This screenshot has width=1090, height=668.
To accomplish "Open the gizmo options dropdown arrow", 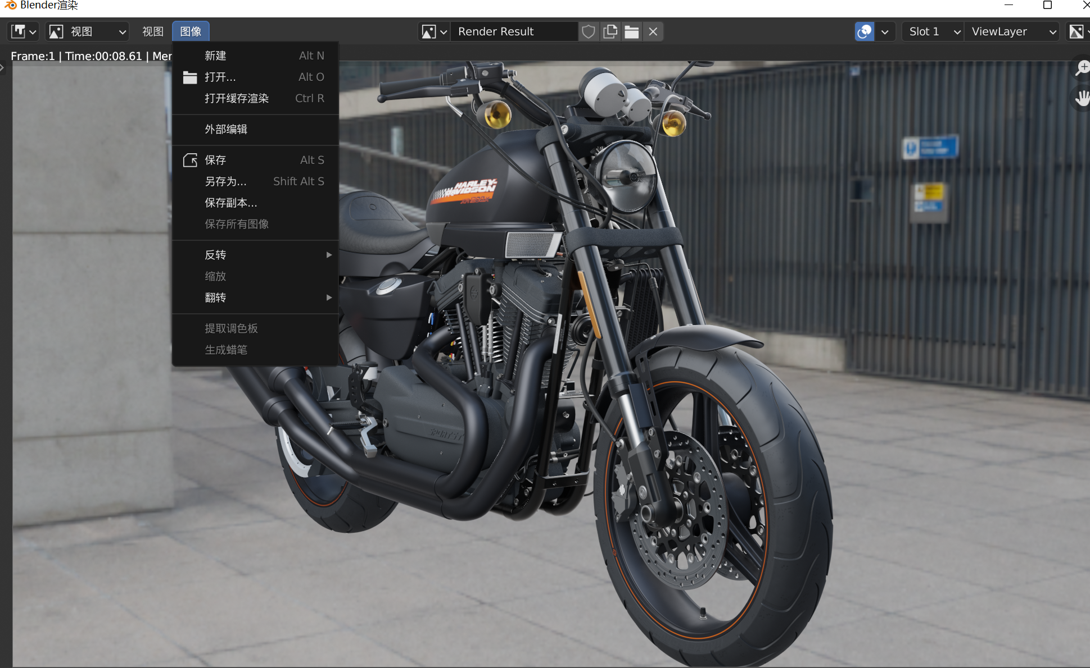I will [885, 31].
